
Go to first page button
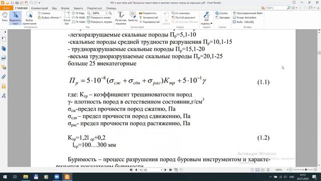point(131,170)
